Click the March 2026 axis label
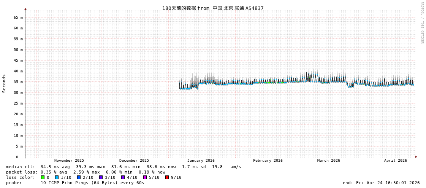 (329, 161)
